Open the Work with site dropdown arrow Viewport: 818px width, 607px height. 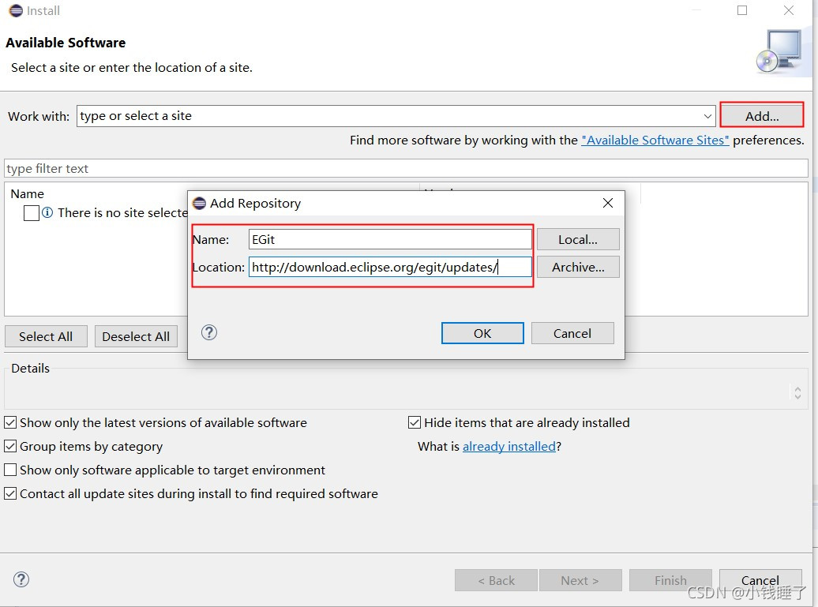tap(707, 116)
